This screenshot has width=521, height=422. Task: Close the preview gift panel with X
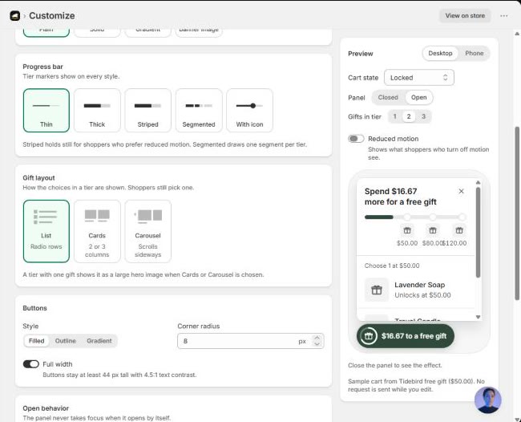[x=461, y=191]
